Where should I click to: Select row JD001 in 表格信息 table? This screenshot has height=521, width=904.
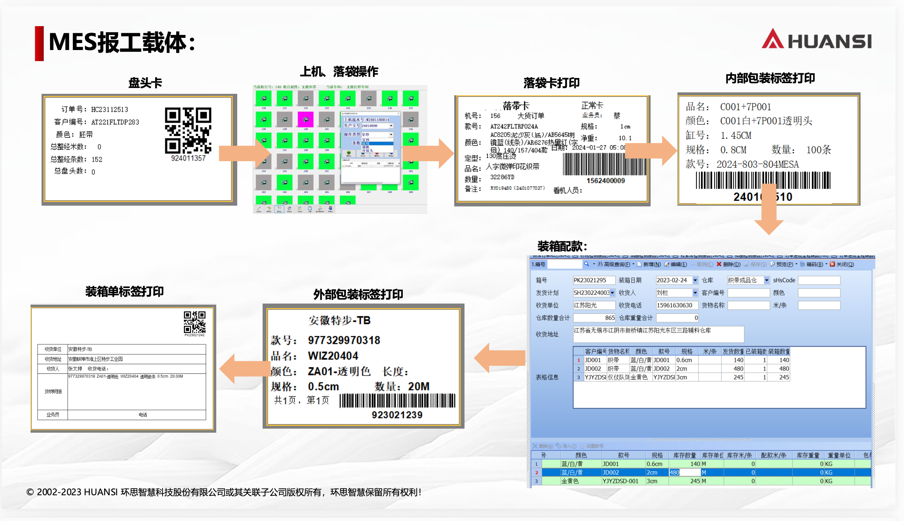pyautogui.click(x=682, y=360)
